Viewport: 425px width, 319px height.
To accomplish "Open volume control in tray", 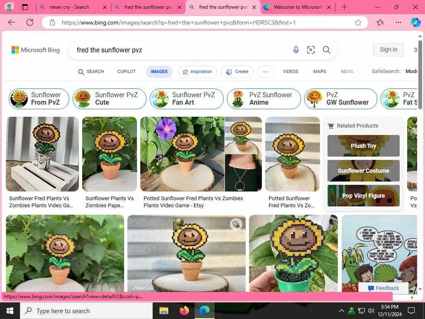I will coord(371,311).
